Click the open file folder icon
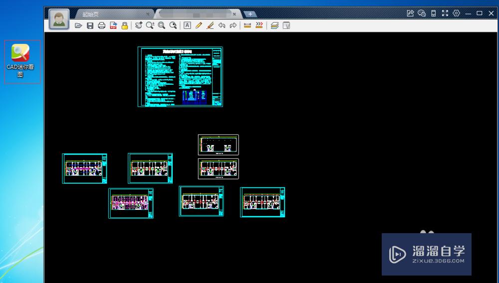This screenshot has height=283, width=499. (78, 25)
